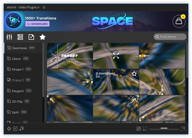Screen dimensions: 192x138
Task: Click the Glitch folder icon
Action: (9, 59)
